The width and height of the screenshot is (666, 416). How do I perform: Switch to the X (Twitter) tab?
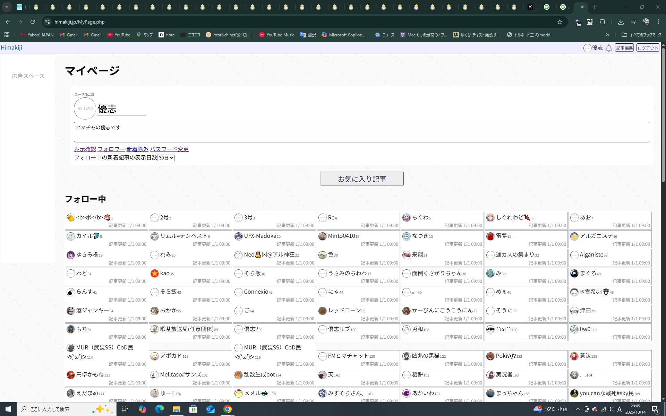pyautogui.click(x=530, y=7)
